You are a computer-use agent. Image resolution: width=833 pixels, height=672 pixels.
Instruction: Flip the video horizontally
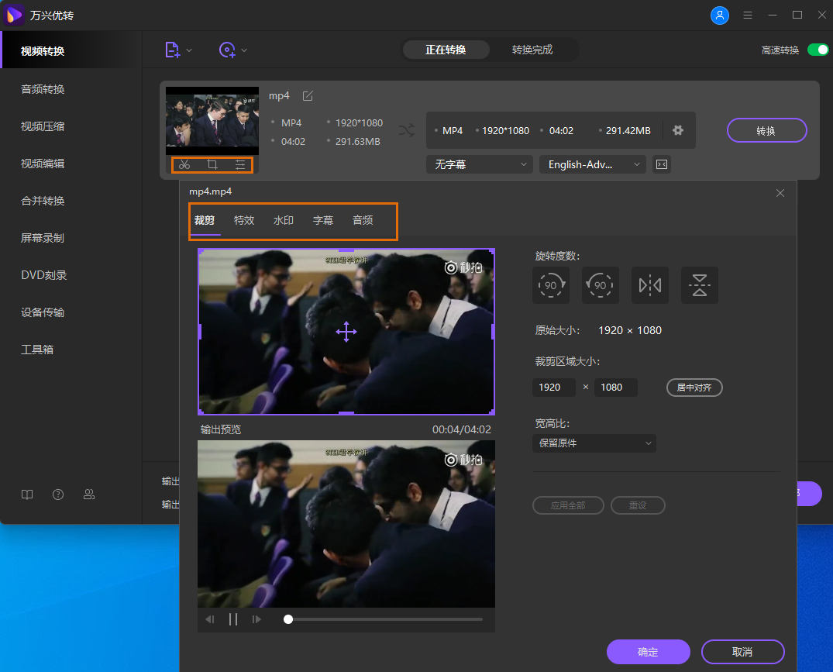(650, 285)
